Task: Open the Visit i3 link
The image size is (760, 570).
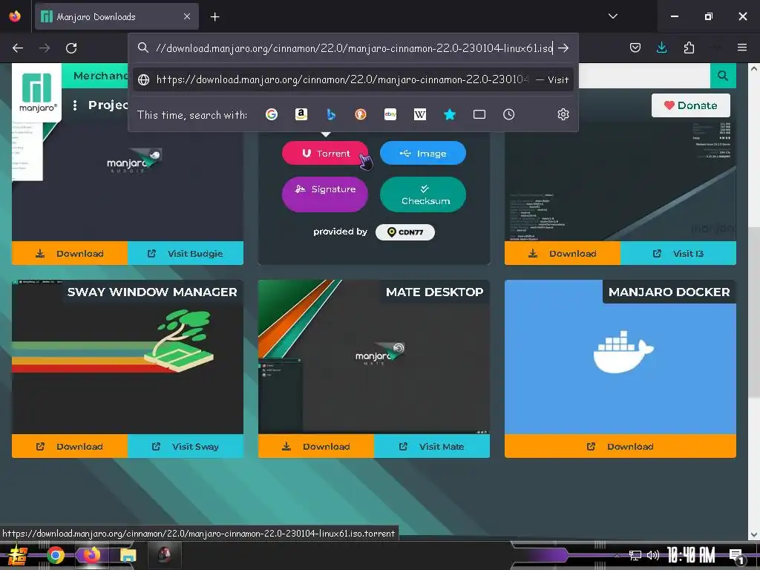Action: (678, 254)
